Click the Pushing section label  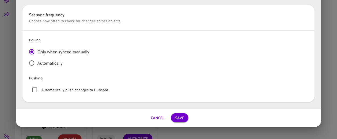36,78
